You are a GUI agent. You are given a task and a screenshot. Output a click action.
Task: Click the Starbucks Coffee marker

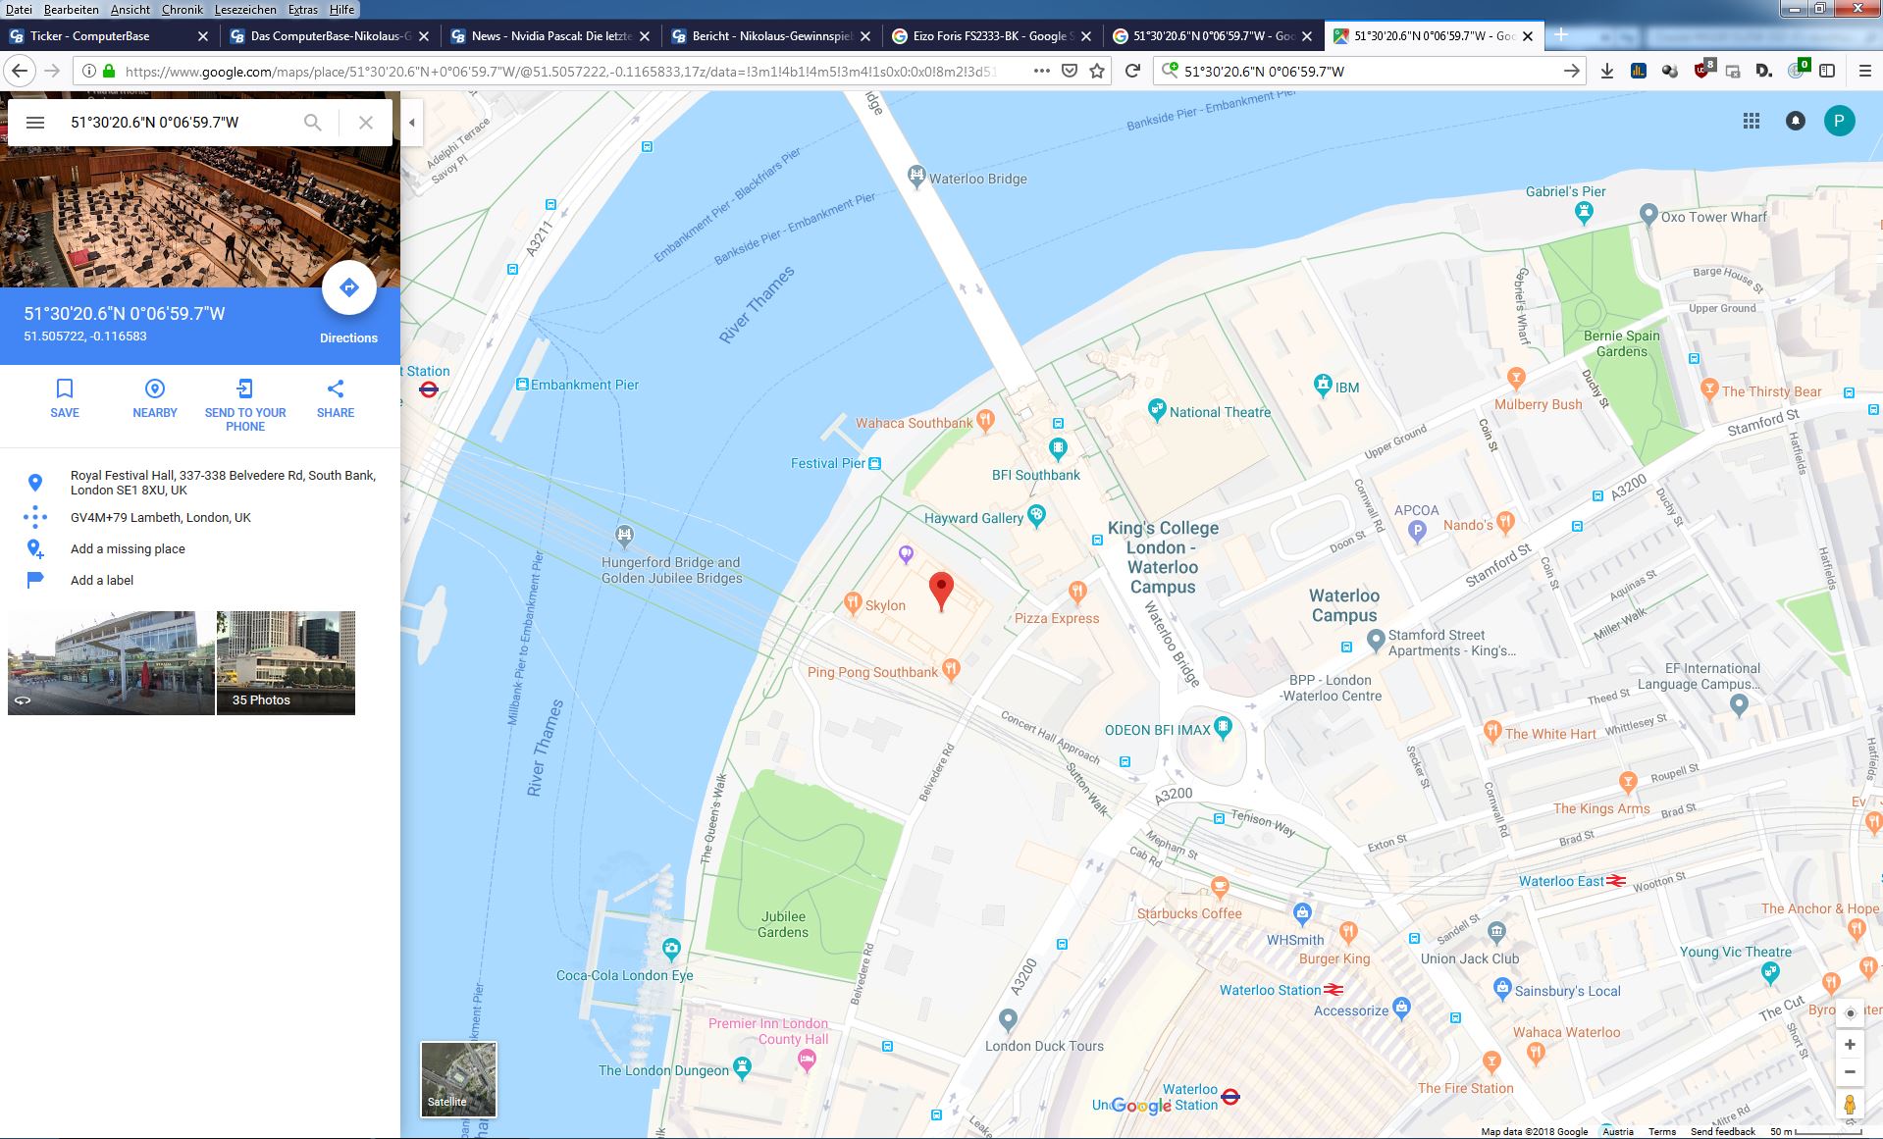1220,888
